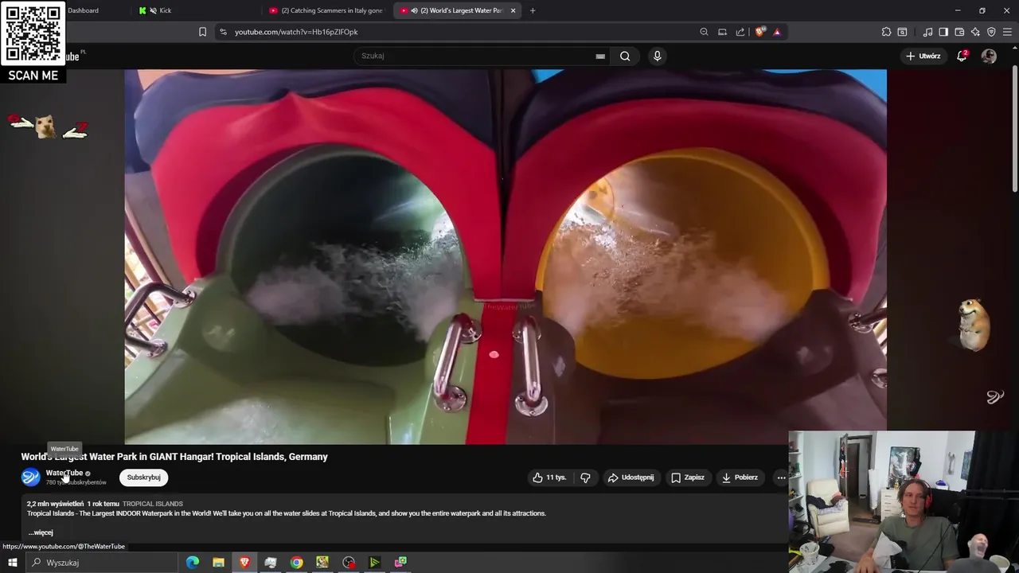Viewport: 1019px width, 573px height.
Task: Open the WaterTube channel name link
Action: (x=64, y=473)
